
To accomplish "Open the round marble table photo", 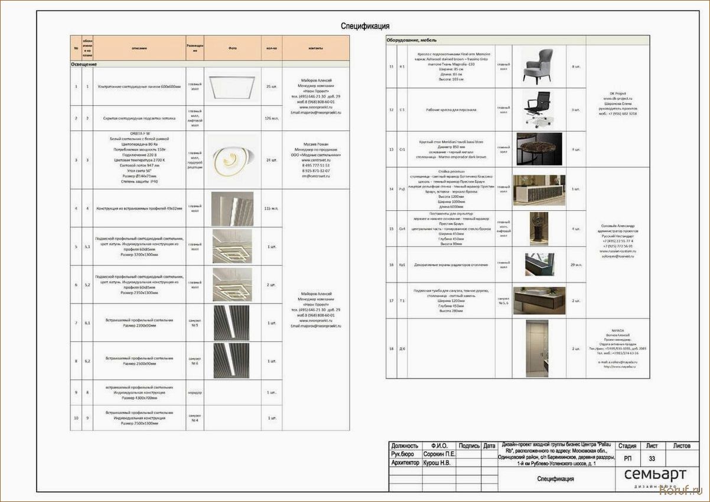I will point(539,149).
